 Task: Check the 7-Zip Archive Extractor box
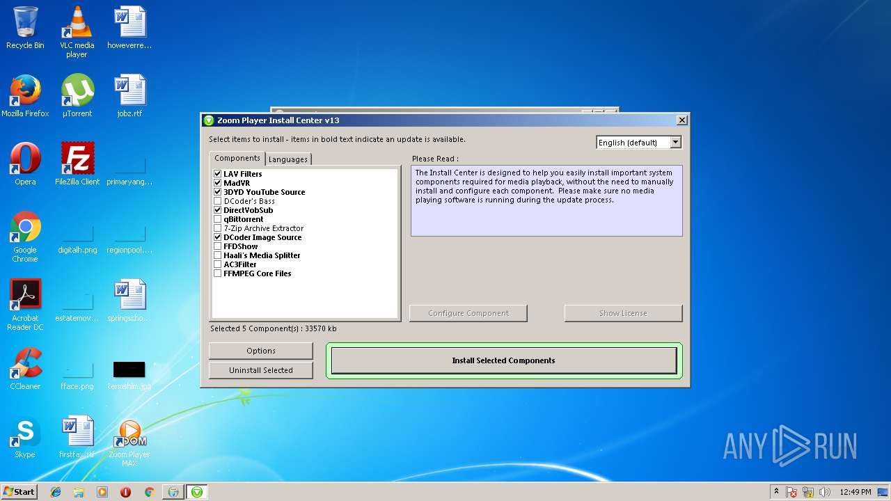(x=218, y=228)
